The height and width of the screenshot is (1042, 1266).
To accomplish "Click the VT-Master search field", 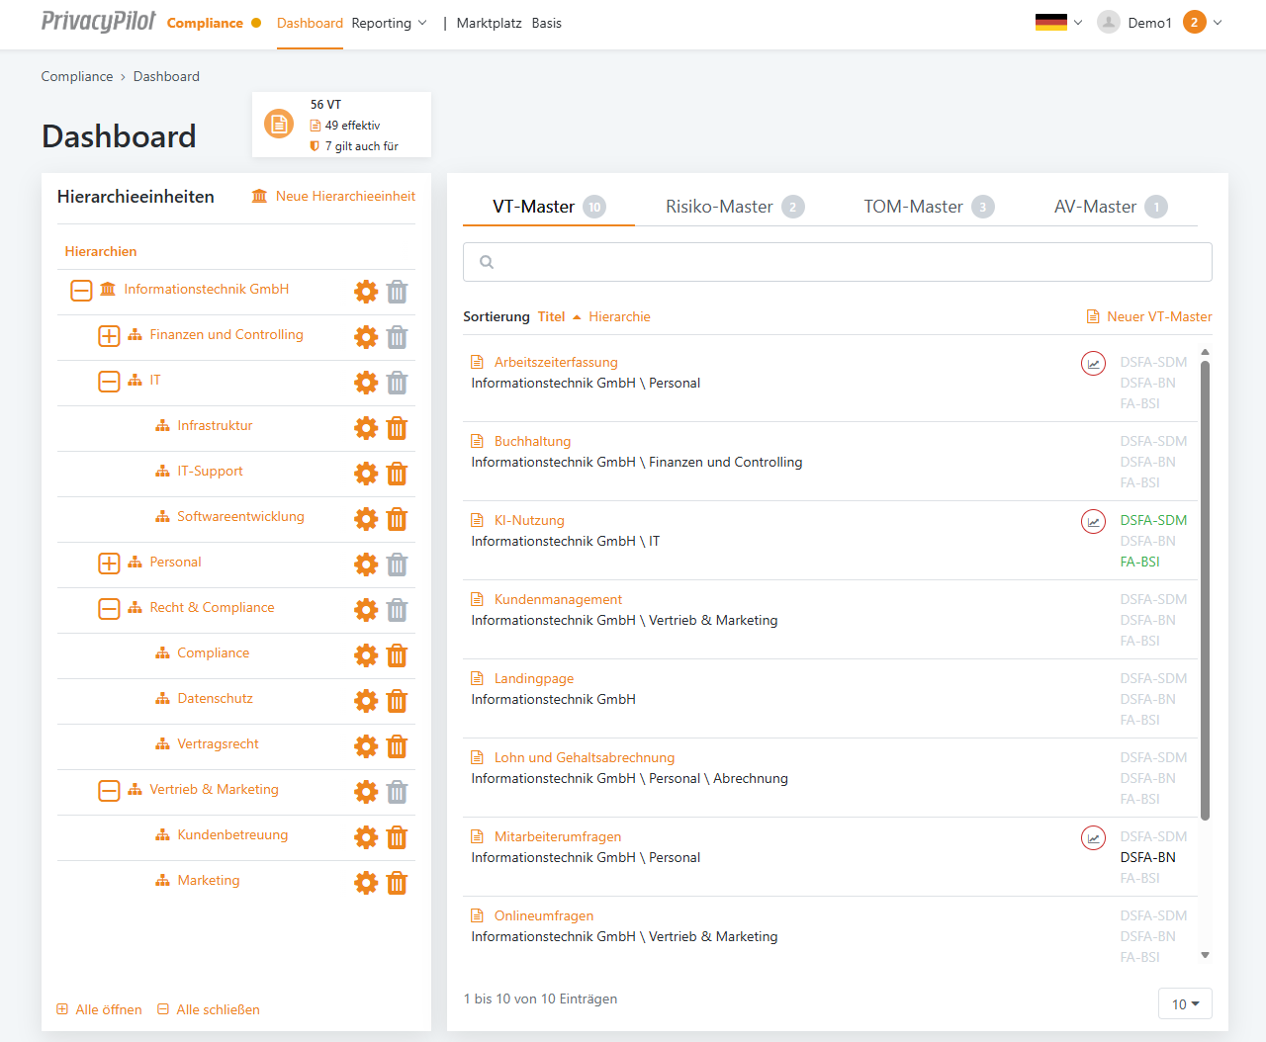I will pyautogui.click(x=837, y=262).
